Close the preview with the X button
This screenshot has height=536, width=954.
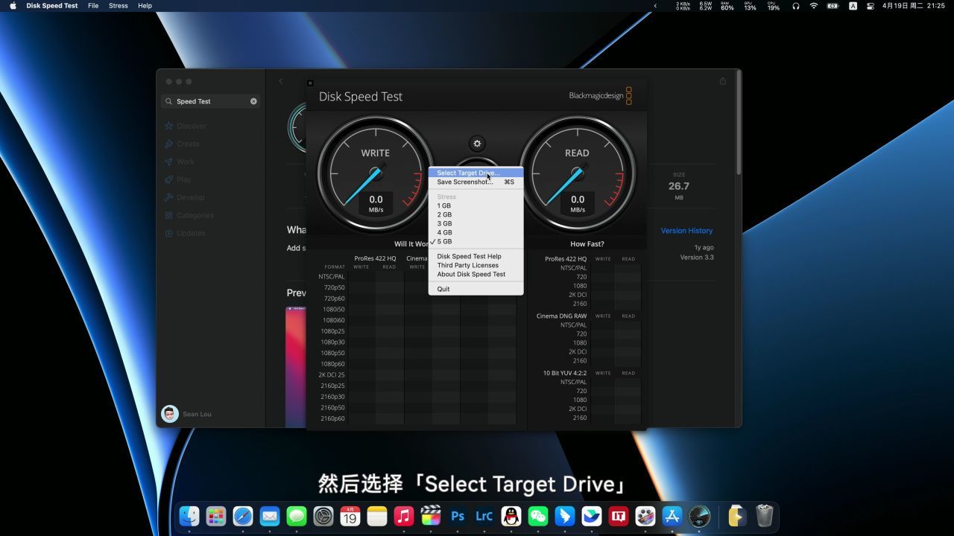310,83
